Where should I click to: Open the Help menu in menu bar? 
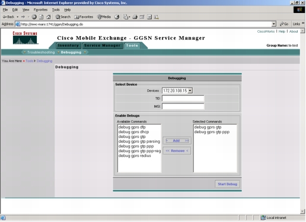68,9
